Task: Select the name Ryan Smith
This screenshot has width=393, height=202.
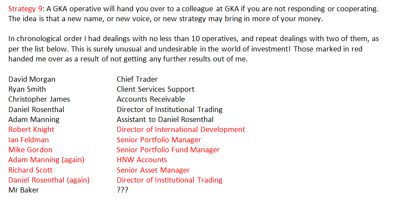Action: click(27, 90)
